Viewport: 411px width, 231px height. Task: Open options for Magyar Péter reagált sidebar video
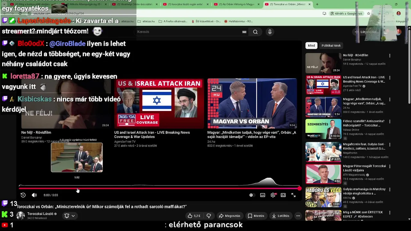point(390,166)
